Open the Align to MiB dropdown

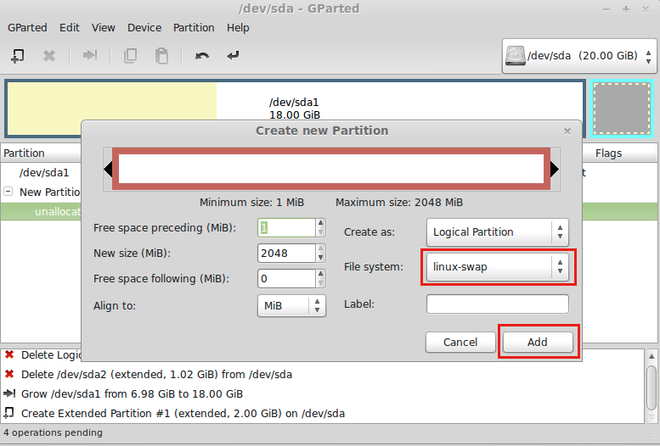[x=291, y=305]
